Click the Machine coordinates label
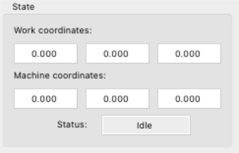Viewport: 239px width, 153px height. (60, 75)
